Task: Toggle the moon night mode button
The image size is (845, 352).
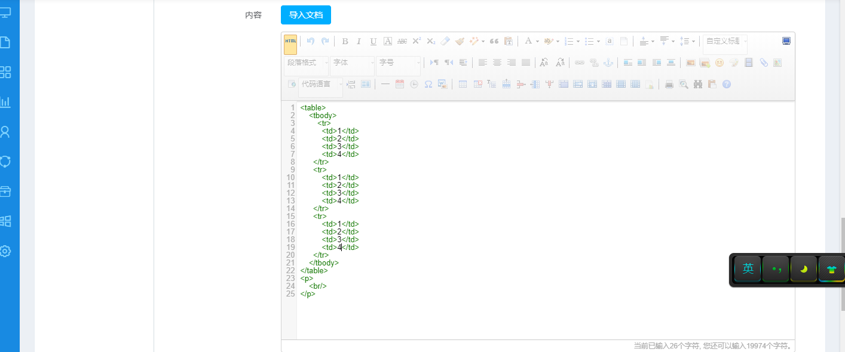Action: coord(804,269)
